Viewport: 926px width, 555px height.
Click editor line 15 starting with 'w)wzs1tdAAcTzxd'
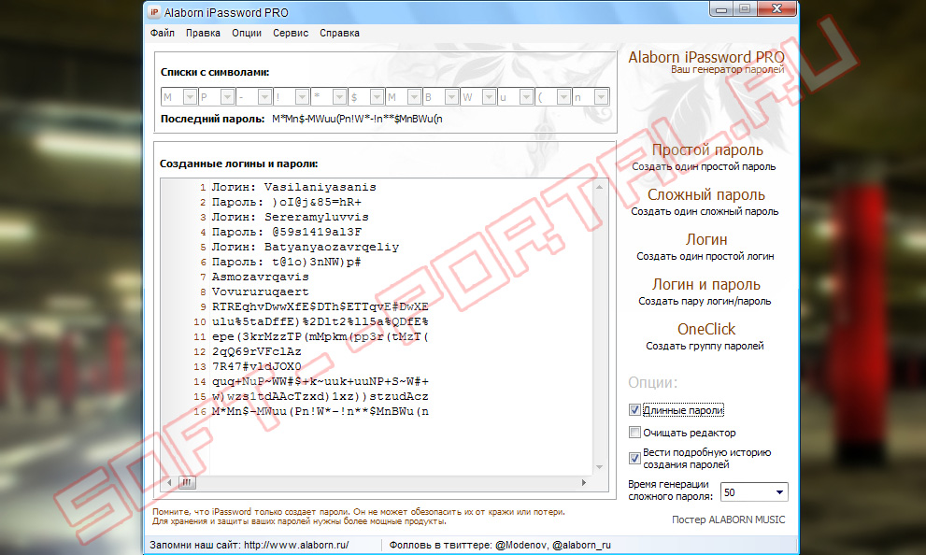pyautogui.click(x=321, y=397)
